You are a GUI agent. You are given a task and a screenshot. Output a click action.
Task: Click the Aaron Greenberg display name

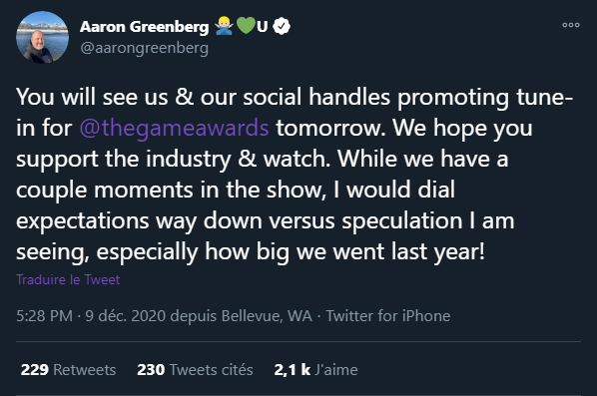(x=145, y=27)
